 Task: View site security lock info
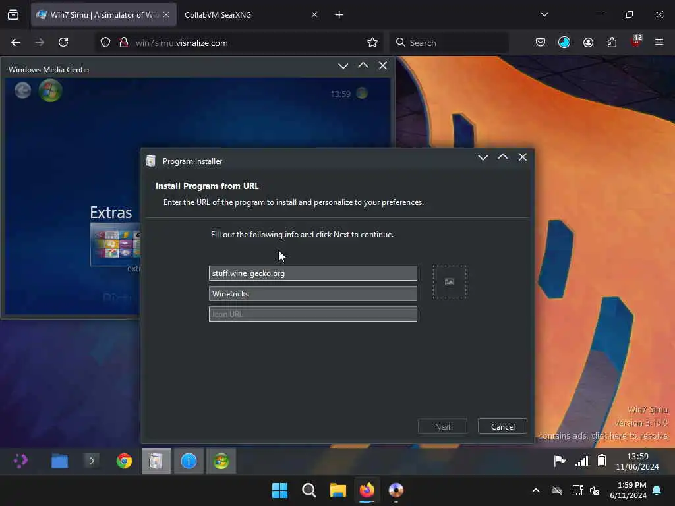tap(124, 43)
